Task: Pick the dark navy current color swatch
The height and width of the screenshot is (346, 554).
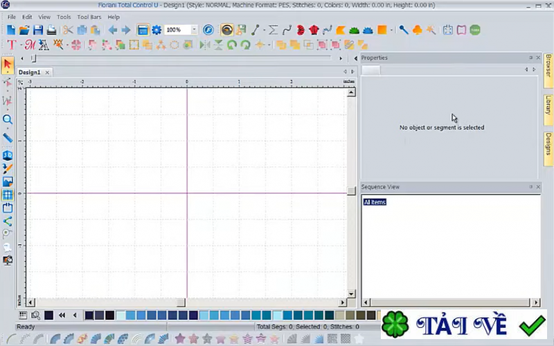Action: pos(48,315)
